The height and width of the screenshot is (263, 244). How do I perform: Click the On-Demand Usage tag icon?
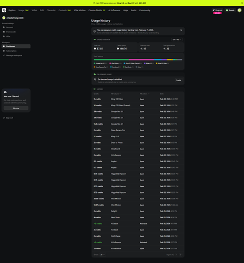95,74
